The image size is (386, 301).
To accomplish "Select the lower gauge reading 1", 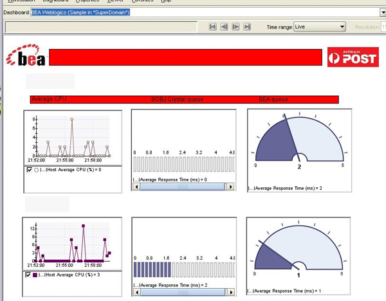I will tap(299, 248).
